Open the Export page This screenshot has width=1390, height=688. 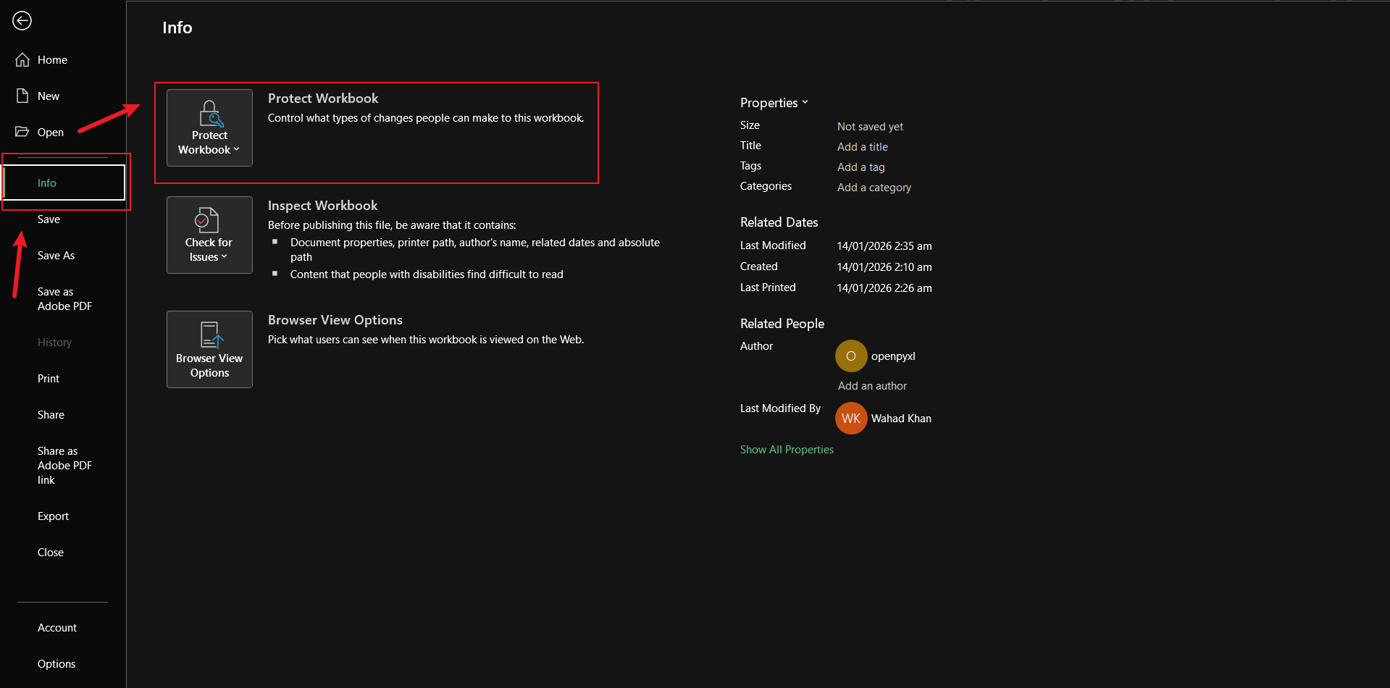(x=53, y=516)
